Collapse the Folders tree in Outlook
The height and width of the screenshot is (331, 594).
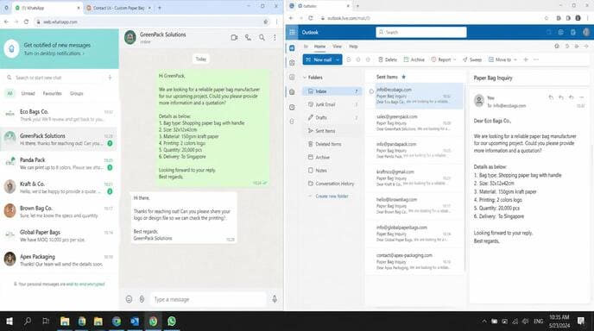coord(305,78)
